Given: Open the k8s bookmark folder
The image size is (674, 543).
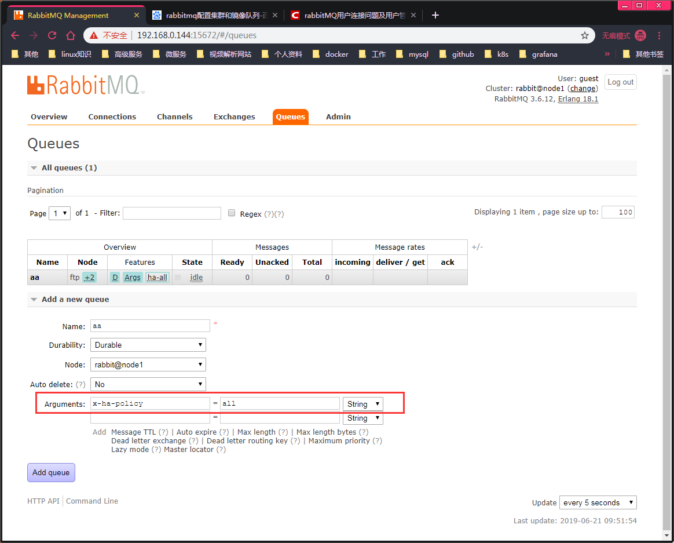Looking at the screenshot, I should [496, 54].
